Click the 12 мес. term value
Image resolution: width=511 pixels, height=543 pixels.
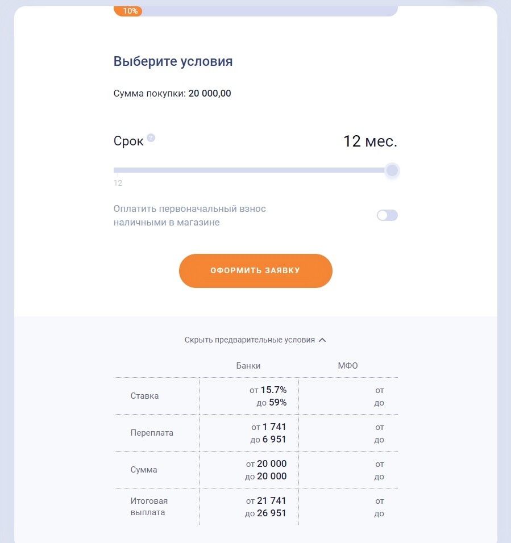[370, 141]
